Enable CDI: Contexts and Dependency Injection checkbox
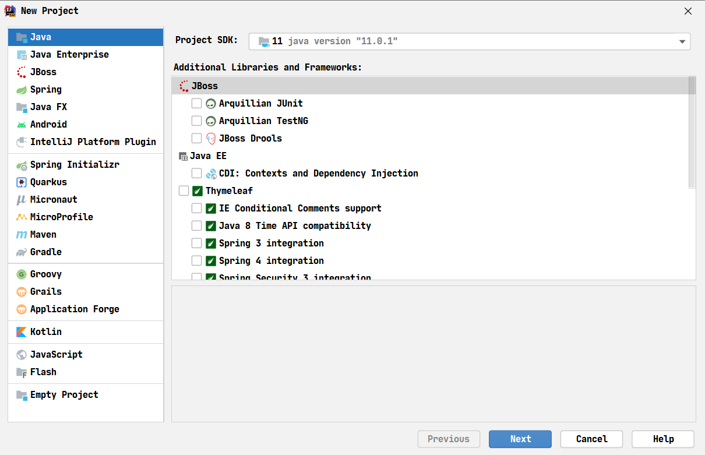Screen dimensions: 705x455 [197, 174]
